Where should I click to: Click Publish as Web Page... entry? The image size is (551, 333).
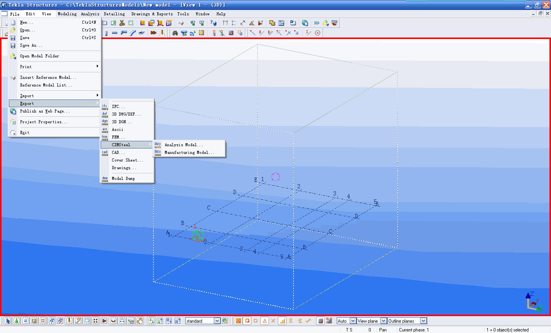(55, 111)
